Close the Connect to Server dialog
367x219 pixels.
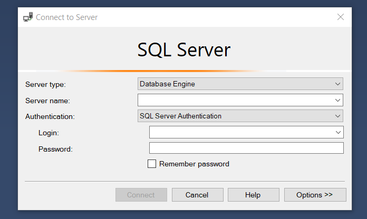pyautogui.click(x=340, y=17)
